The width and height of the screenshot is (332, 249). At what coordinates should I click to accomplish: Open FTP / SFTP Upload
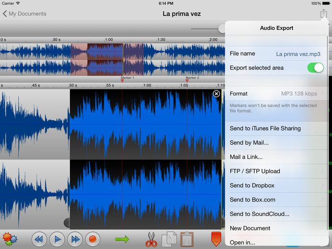pos(276,171)
